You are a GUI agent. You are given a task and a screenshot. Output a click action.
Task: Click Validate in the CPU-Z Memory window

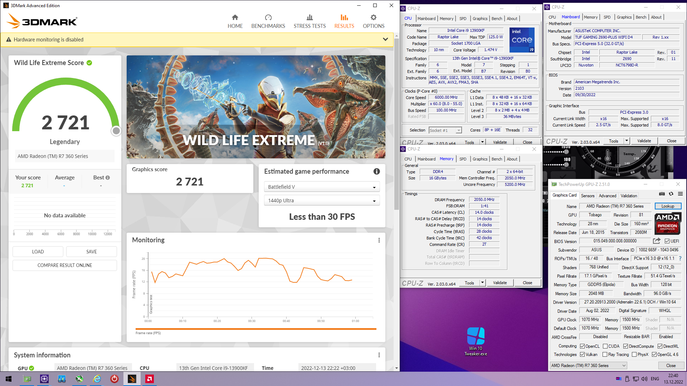point(500,283)
